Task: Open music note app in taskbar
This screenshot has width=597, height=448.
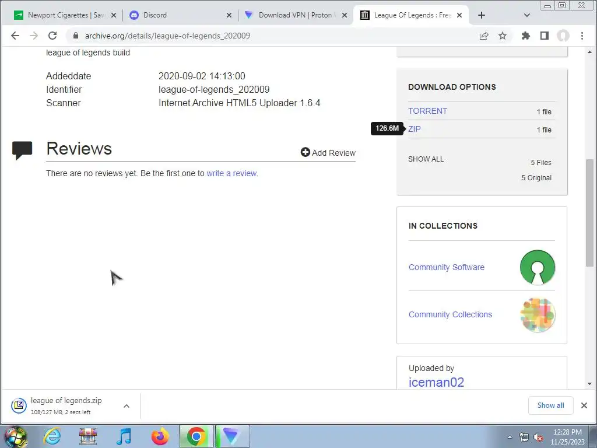Action: 124,436
